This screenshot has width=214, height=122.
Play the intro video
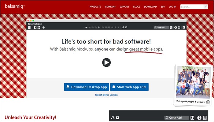point(106,63)
